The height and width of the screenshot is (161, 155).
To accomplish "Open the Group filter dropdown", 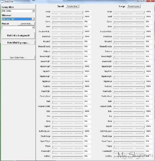I will (x=18, y=11).
